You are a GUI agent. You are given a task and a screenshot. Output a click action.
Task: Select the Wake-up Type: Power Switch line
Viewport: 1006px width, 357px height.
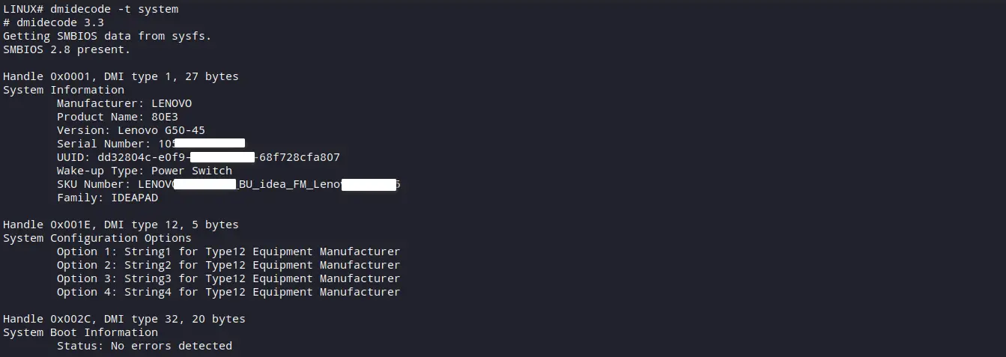point(145,171)
